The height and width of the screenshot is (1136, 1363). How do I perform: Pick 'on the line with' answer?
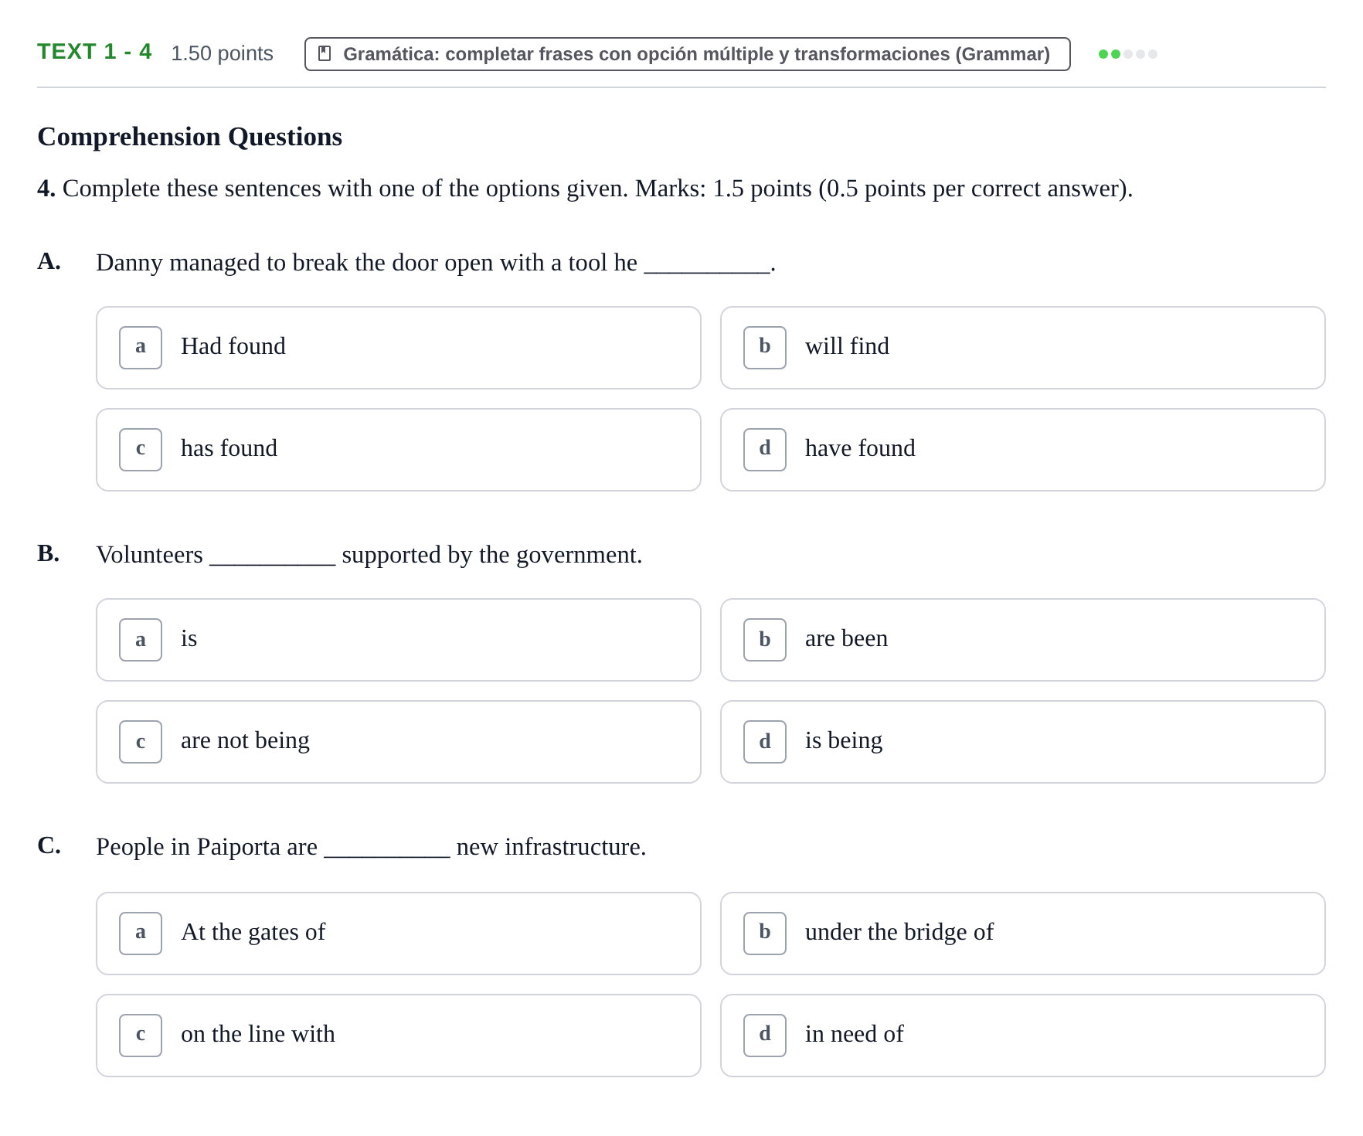(x=398, y=1036)
